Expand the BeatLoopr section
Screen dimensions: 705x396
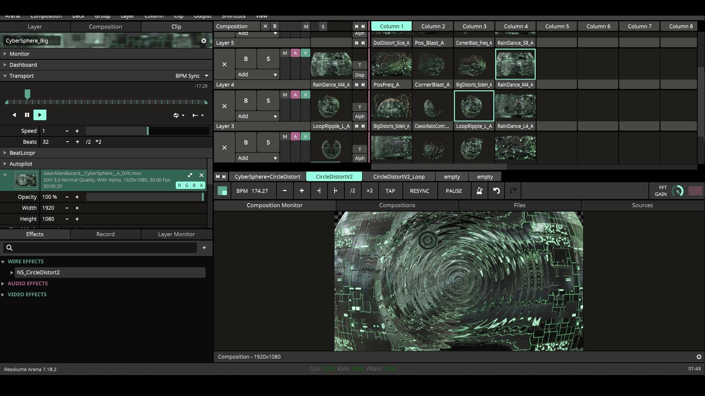click(5, 153)
